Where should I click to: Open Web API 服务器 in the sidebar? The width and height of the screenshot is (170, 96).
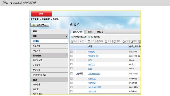pos(49,75)
